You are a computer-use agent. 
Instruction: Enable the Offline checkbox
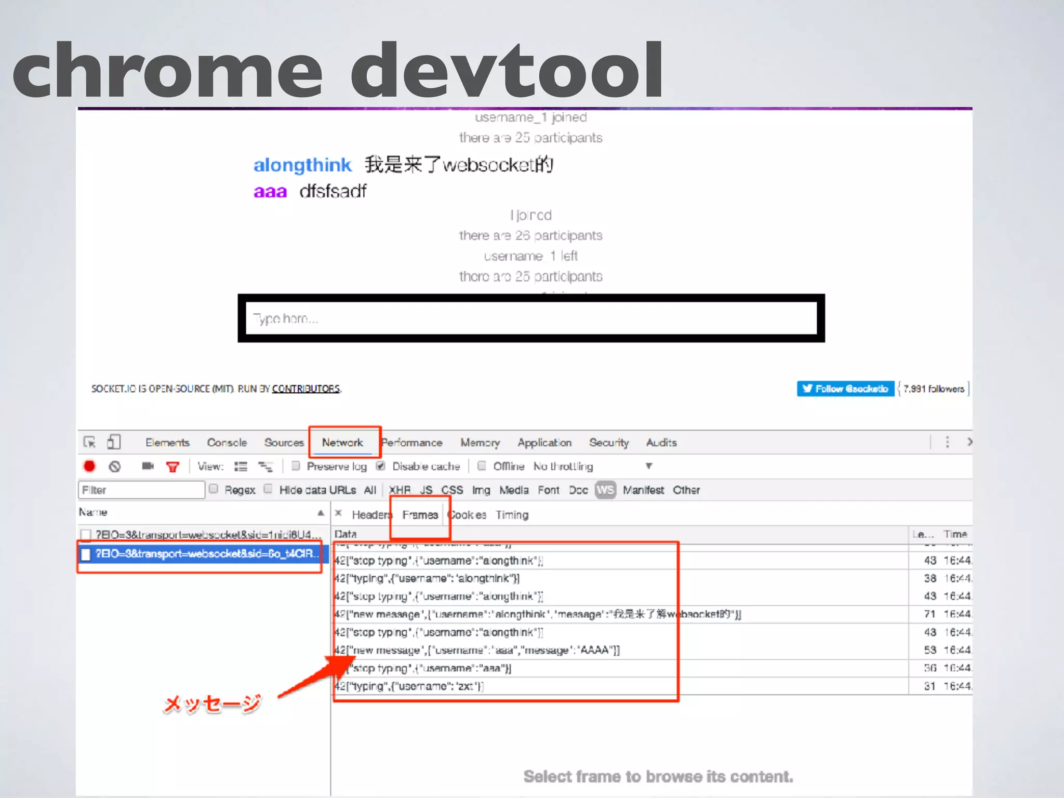coord(482,465)
